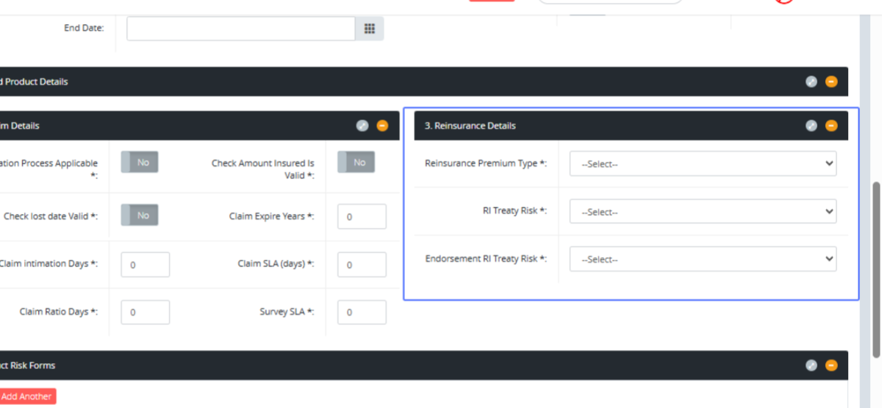Screen dimensions: 882x408
Task: Collapse the Risk Forms section
Action: 831,365
